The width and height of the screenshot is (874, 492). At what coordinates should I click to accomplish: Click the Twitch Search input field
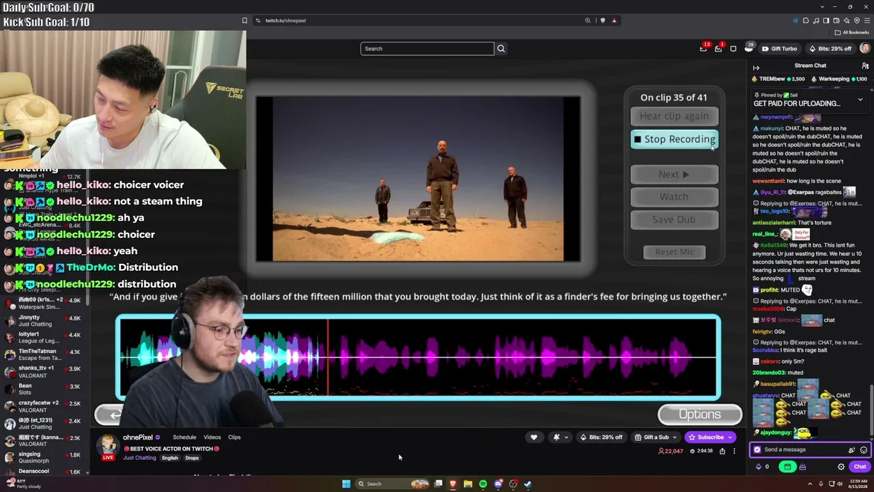(427, 49)
